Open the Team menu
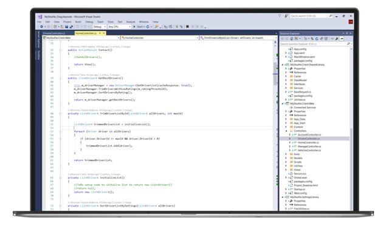Viewport: 386px width, 227px height. point(100,22)
